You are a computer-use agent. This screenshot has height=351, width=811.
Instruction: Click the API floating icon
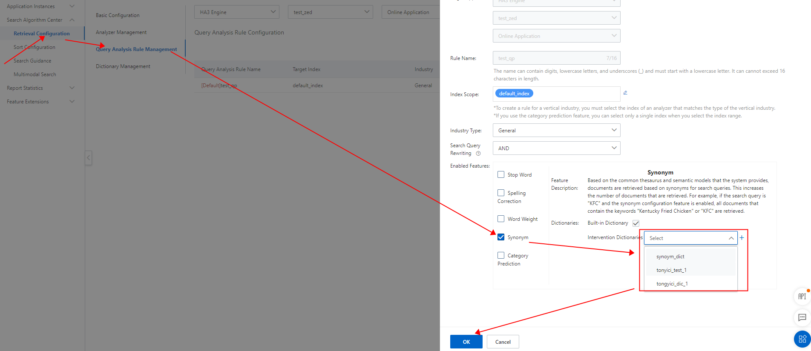[802, 296]
